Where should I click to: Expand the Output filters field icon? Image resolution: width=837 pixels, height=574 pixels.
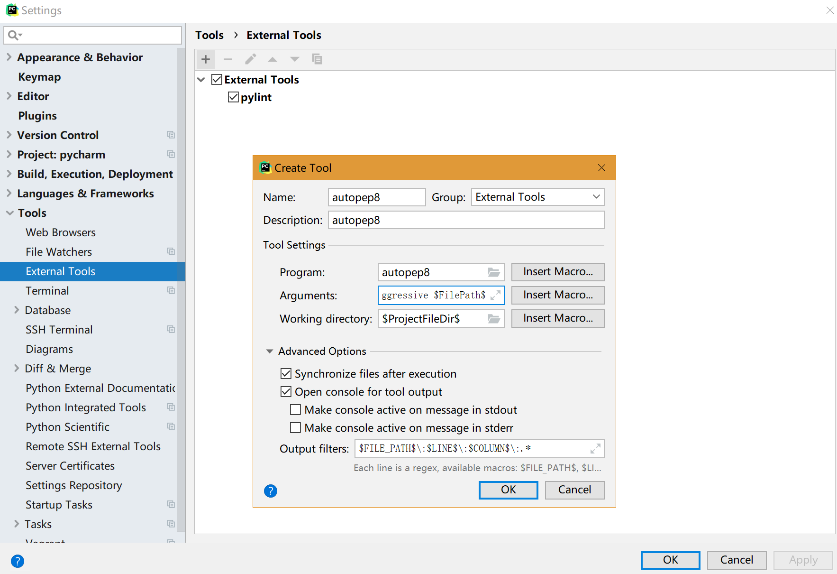click(x=595, y=448)
